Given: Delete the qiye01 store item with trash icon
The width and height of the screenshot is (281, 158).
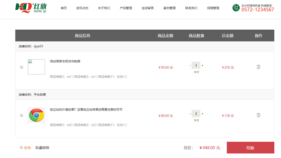Looking at the screenshot, I should 259,67.
